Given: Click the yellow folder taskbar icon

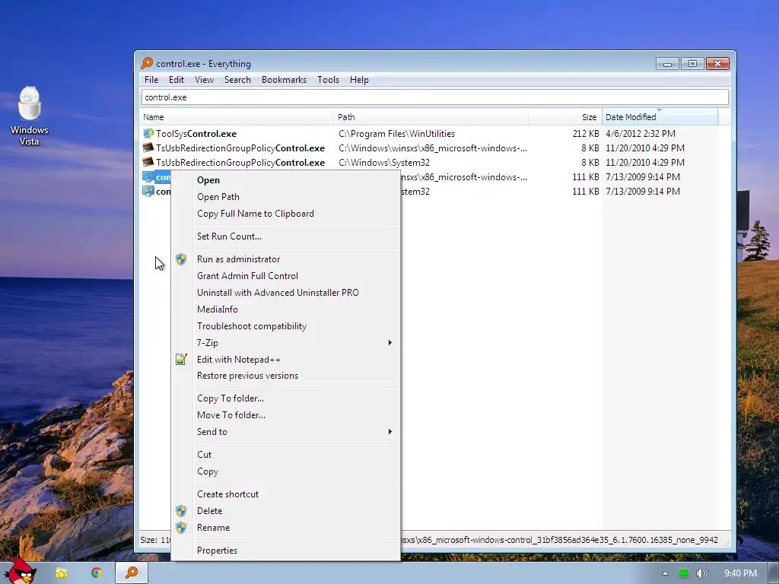Looking at the screenshot, I should tap(61, 573).
